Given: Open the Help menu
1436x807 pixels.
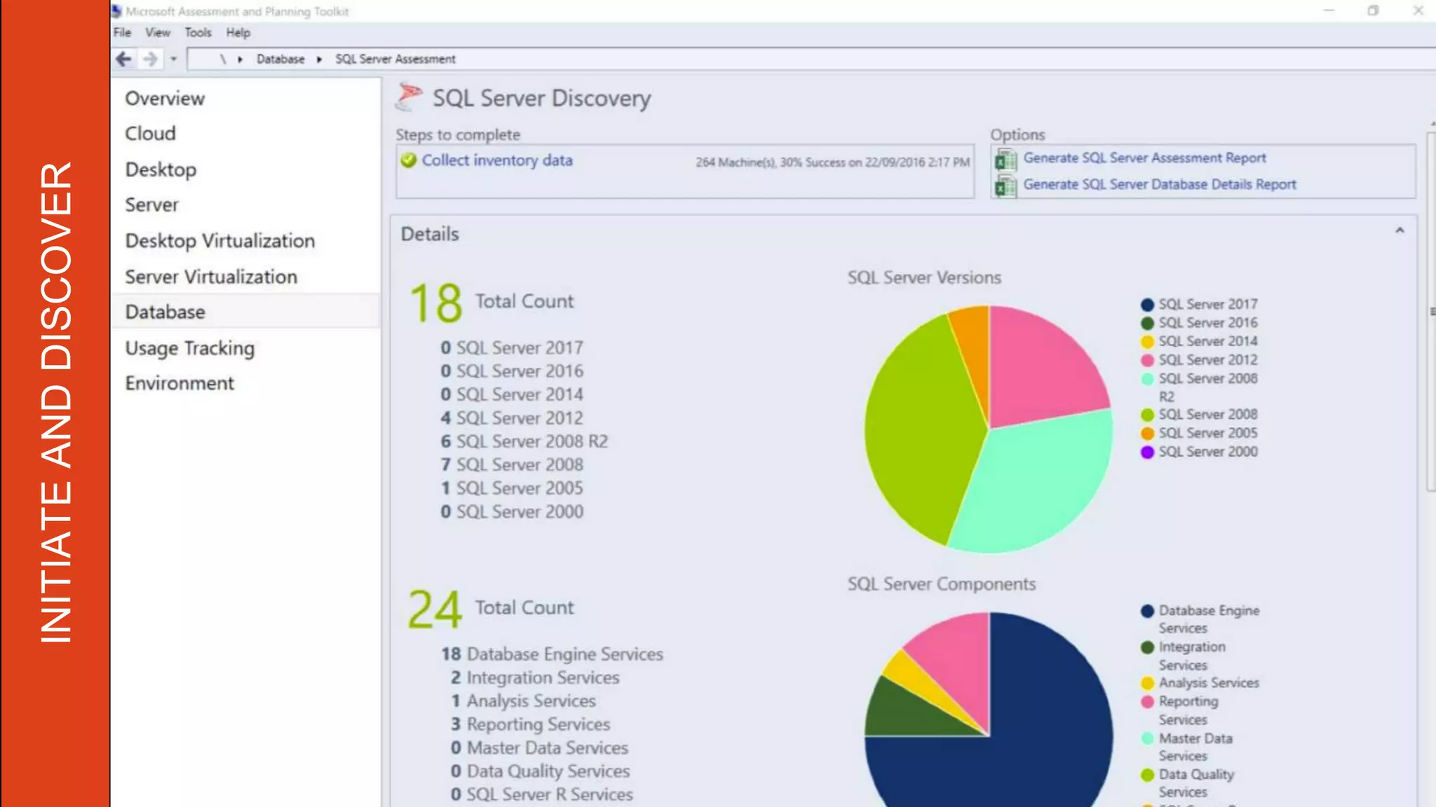Looking at the screenshot, I should 238,32.
